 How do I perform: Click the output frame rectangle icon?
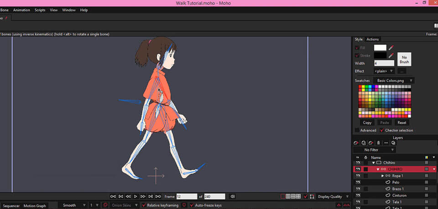[312, 196]
